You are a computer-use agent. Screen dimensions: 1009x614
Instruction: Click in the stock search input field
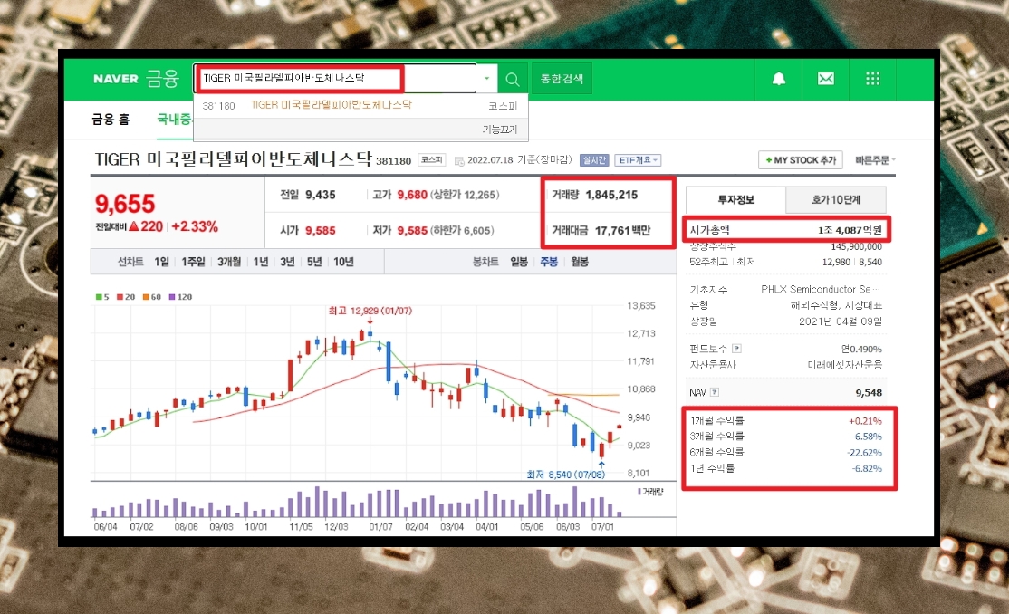(x=334, y=79)
